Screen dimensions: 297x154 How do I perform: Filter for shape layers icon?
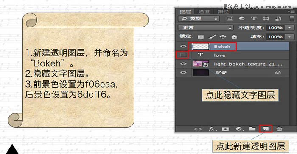click(x=266, y=19)
